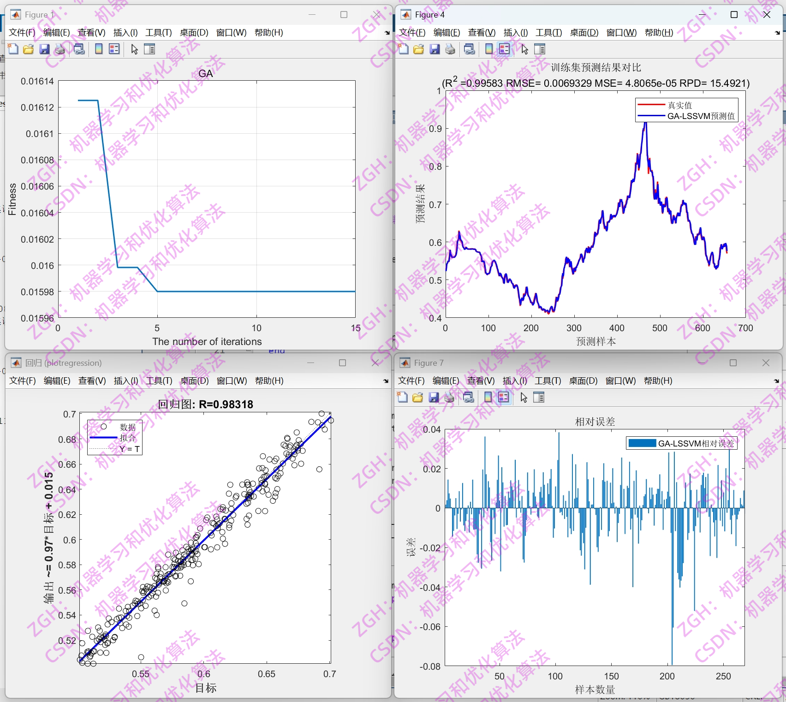
Task: Enable plot linking in Figure 4
Action: (470, 49)
